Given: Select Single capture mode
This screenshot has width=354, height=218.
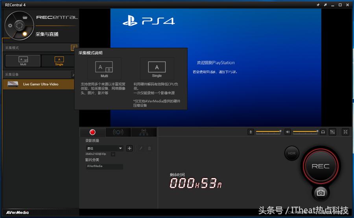Looking at the screenshot, I should coord(59,61).
